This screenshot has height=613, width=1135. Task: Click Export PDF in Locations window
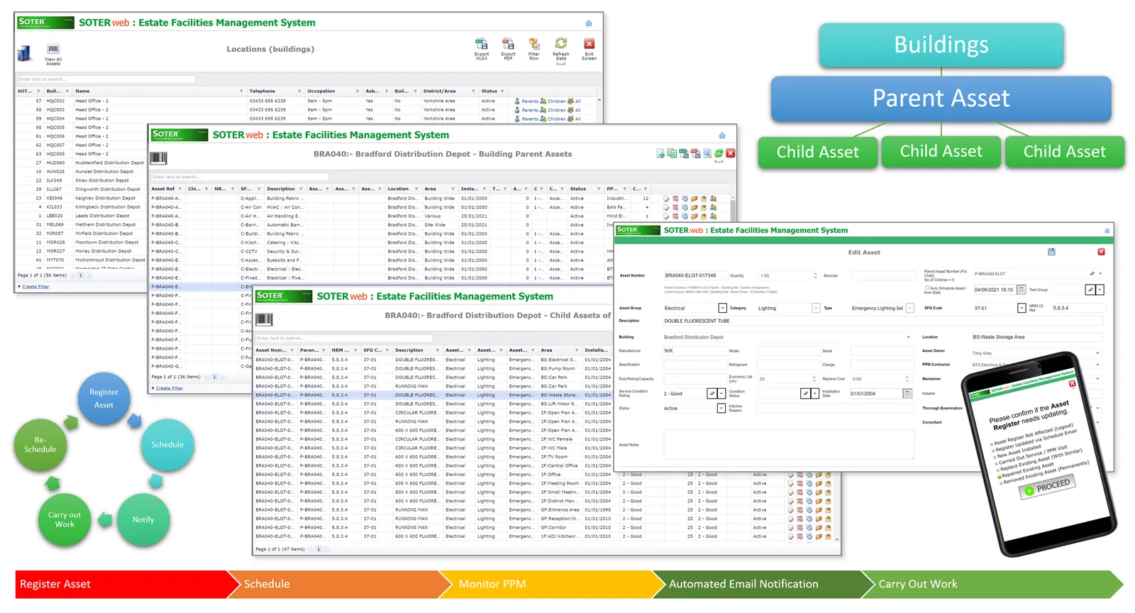pyautogui.click(x=508, y=48)
